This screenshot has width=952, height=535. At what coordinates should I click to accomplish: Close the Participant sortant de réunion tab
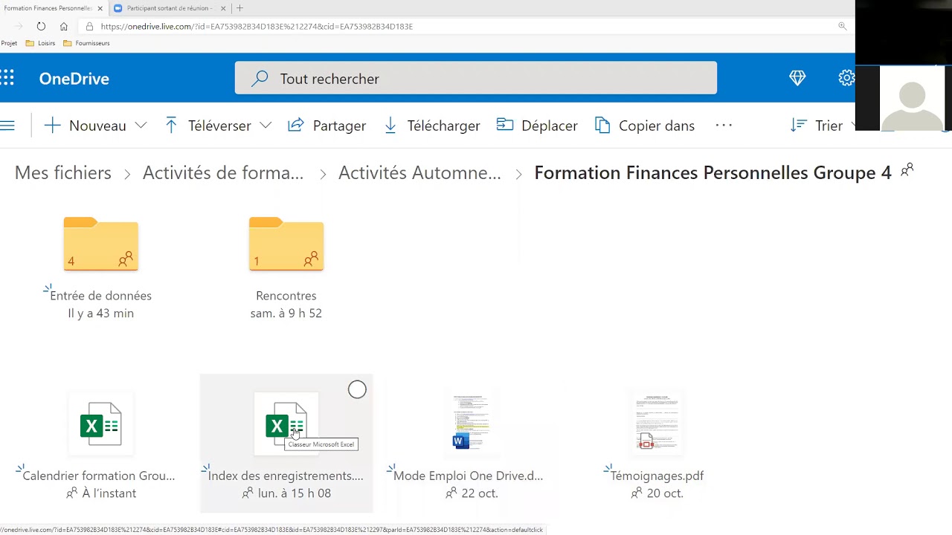[x=223, y=8]
